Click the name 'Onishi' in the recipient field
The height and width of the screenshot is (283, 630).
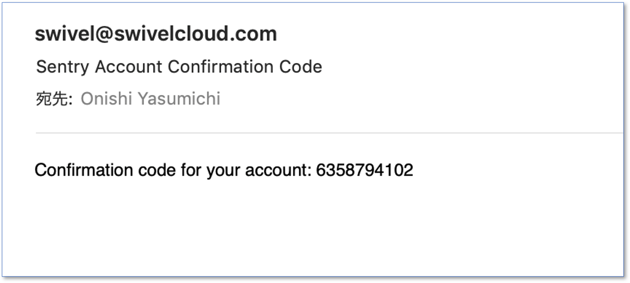(106, 99)
